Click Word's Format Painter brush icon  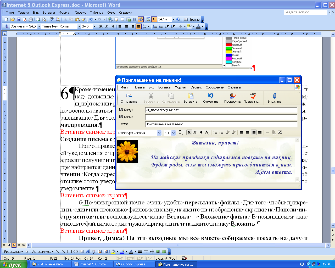click(x=83, y=19)
